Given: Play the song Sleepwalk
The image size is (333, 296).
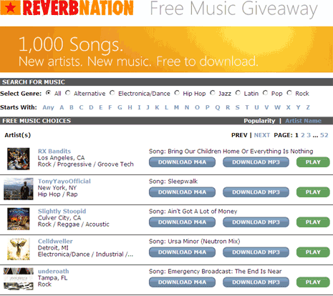Looking at the screenshot, I should click(313, 192).
